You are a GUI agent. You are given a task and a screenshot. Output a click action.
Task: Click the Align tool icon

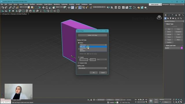pos(112,8)
